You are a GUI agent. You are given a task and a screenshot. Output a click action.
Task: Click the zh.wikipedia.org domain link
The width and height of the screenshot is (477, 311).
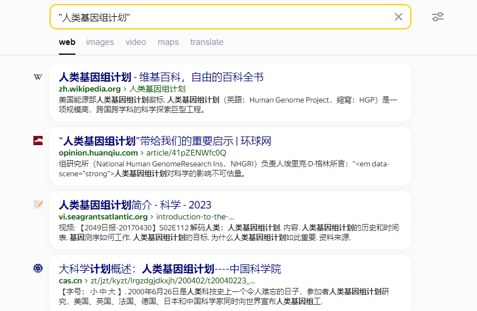pyautogui.click(x=90, y=89)
